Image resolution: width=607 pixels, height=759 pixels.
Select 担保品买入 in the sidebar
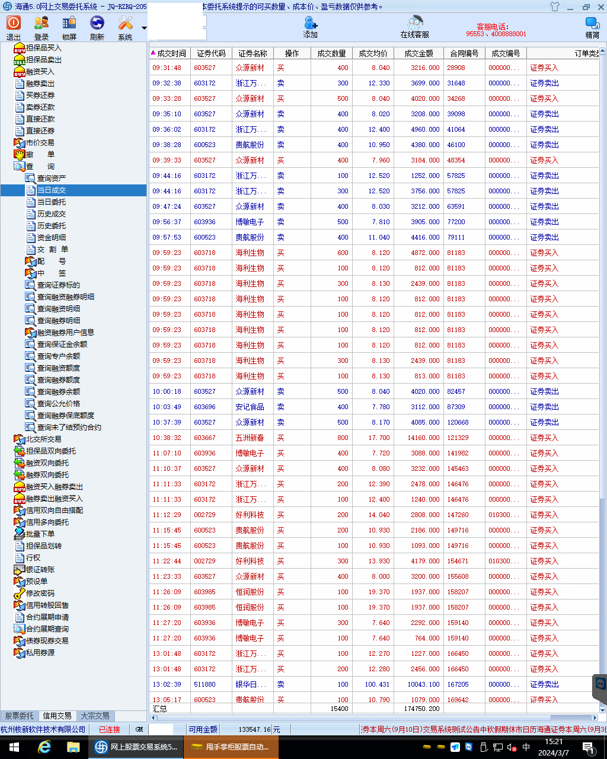pos(43,47)
